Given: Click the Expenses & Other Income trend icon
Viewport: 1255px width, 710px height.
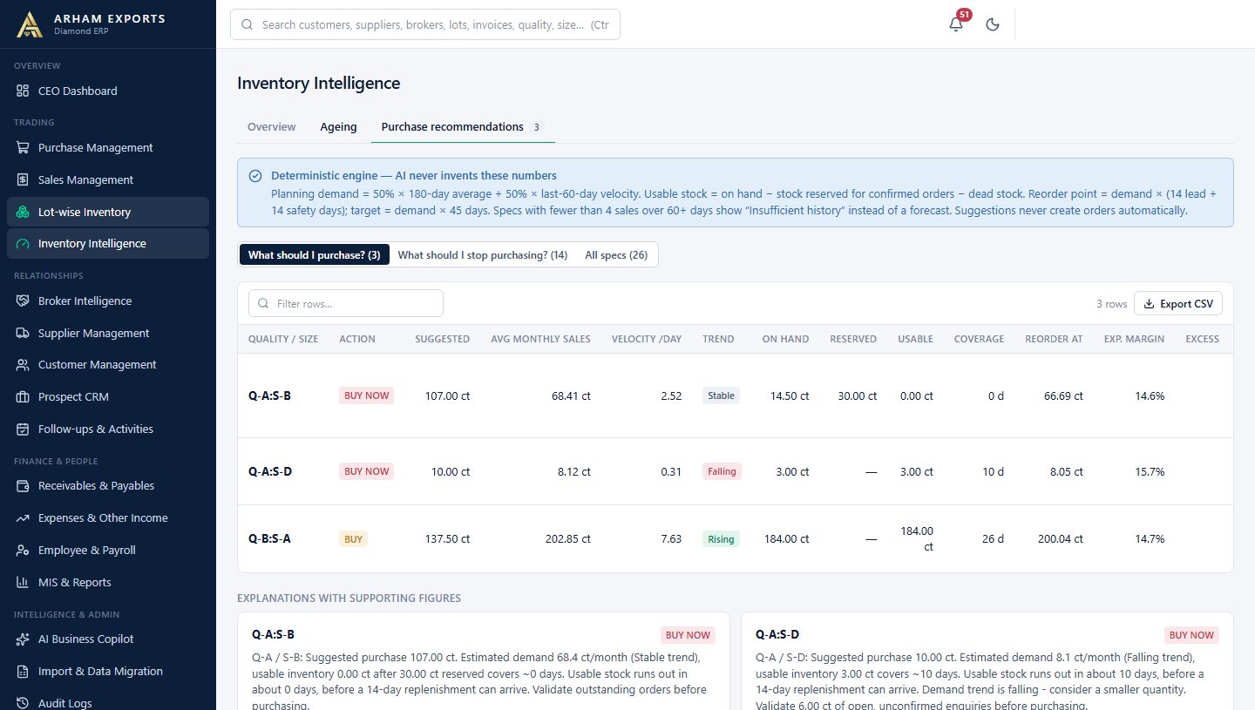Looking at the screenshot, I should pos(23,517).
